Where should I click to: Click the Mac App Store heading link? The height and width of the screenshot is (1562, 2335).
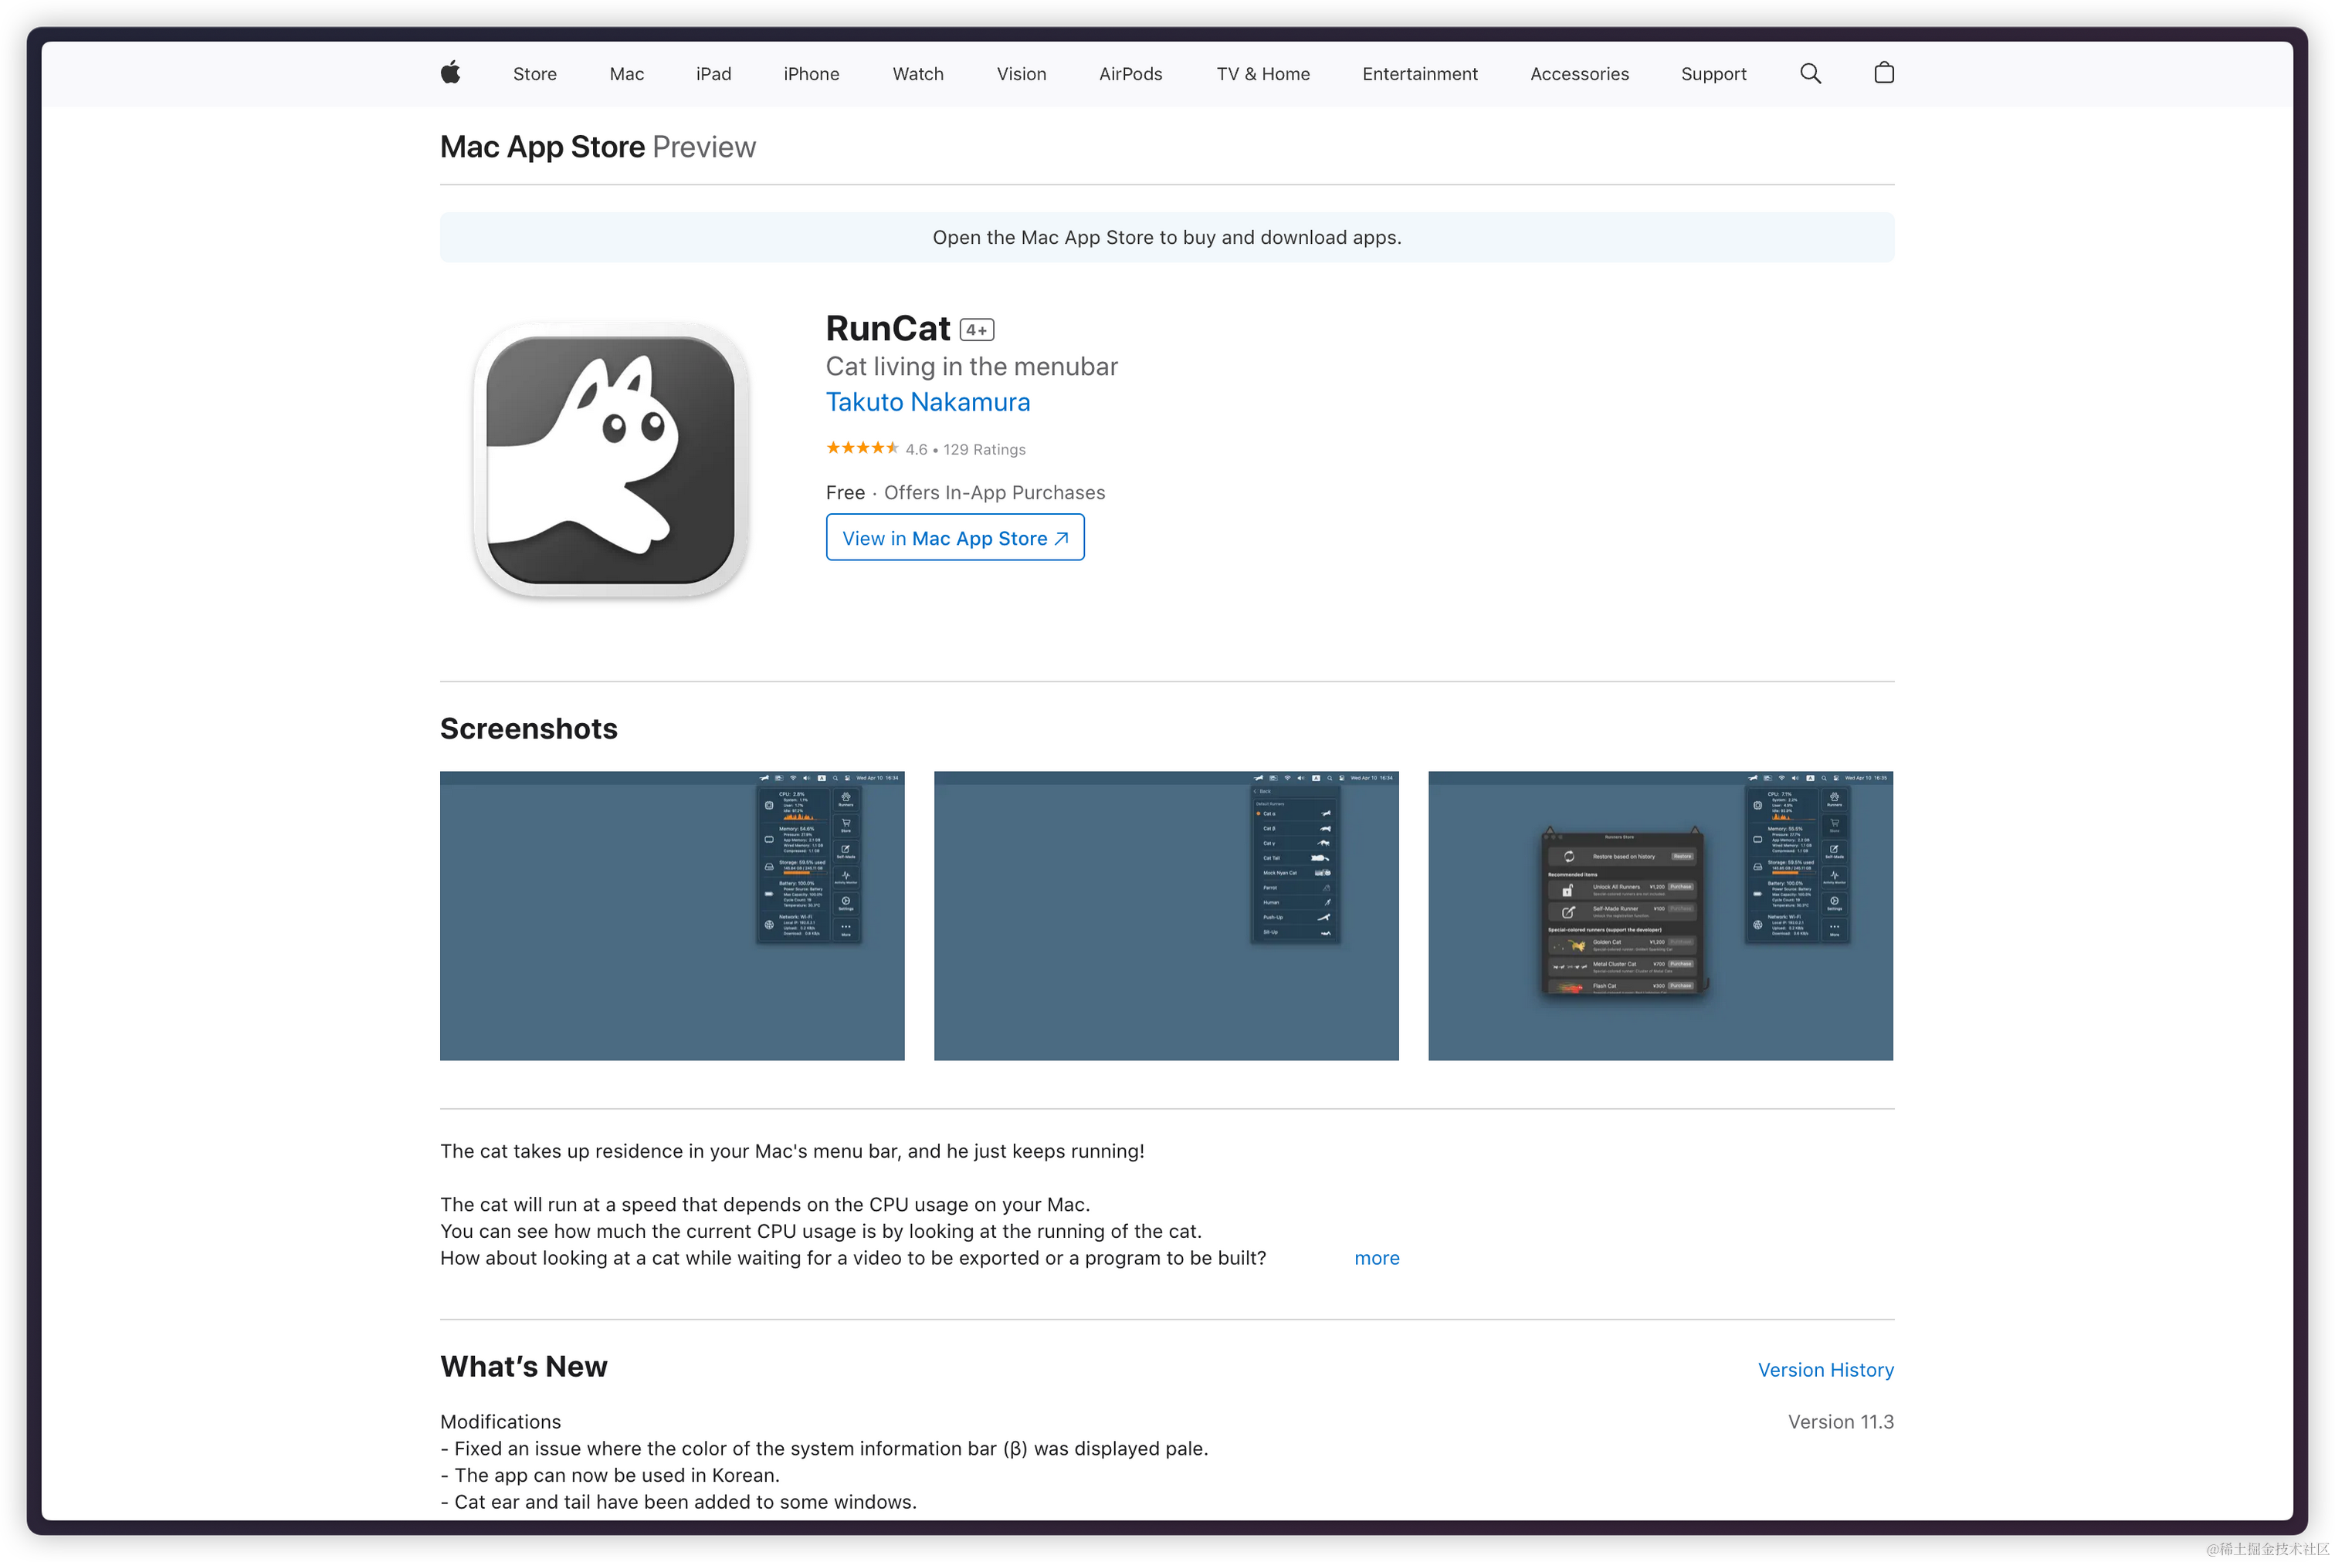tap(542, 147)
